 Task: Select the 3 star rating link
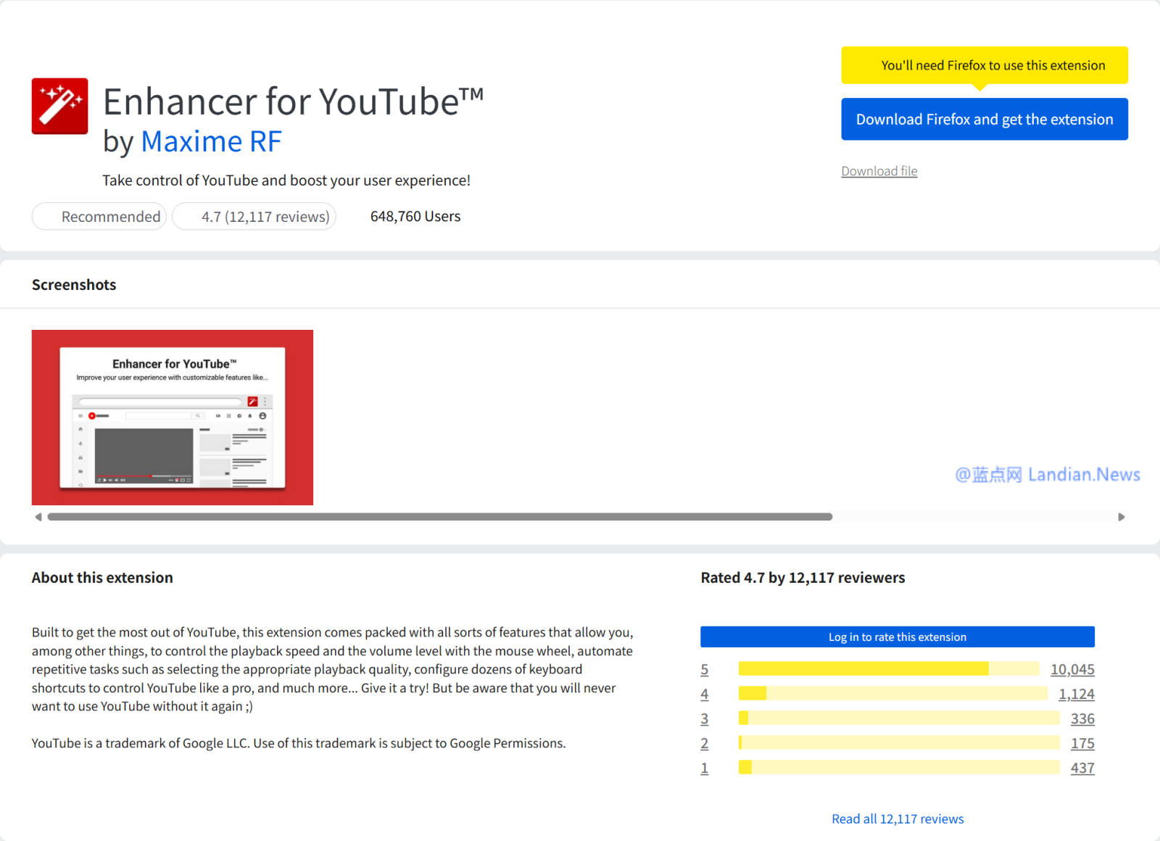coord(704,719)
